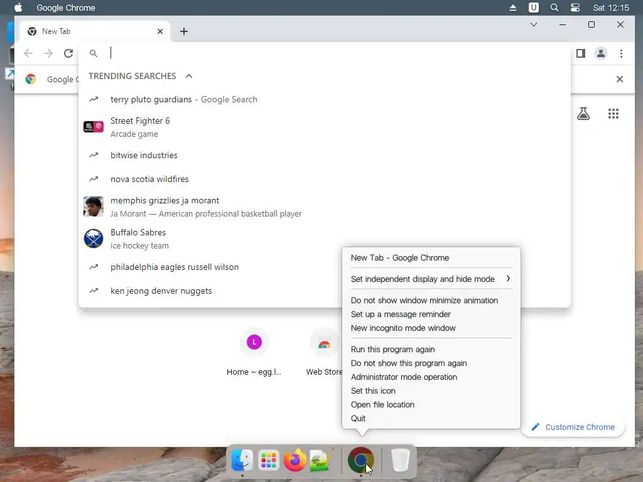
Task: Click the Buffalo Sabres logo
Action: 94,238
